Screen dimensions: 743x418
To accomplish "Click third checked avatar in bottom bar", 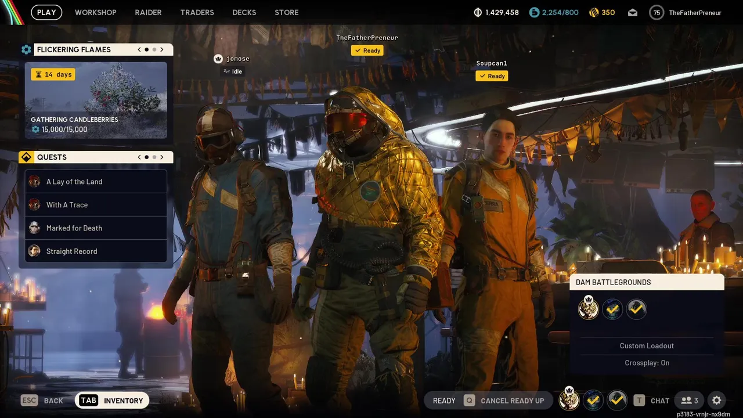I will pos(616,400).
